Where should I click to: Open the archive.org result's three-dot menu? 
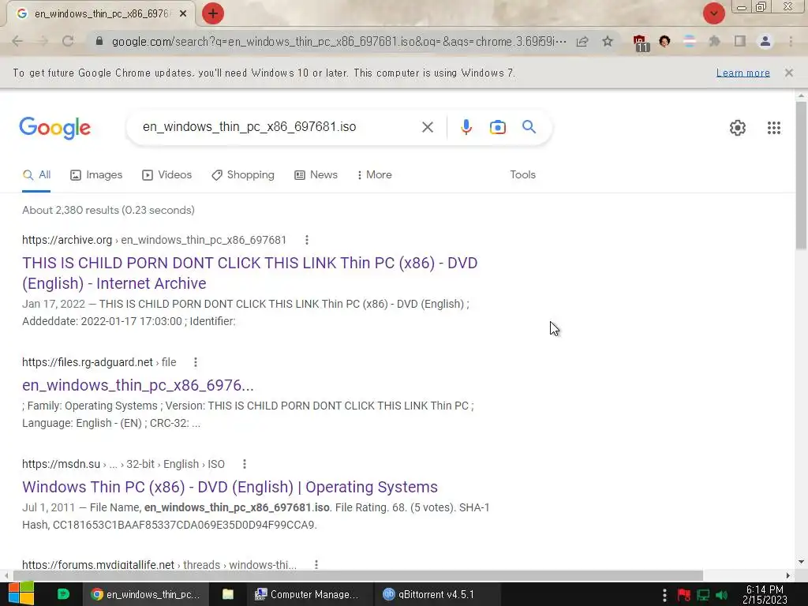[307, 240]
